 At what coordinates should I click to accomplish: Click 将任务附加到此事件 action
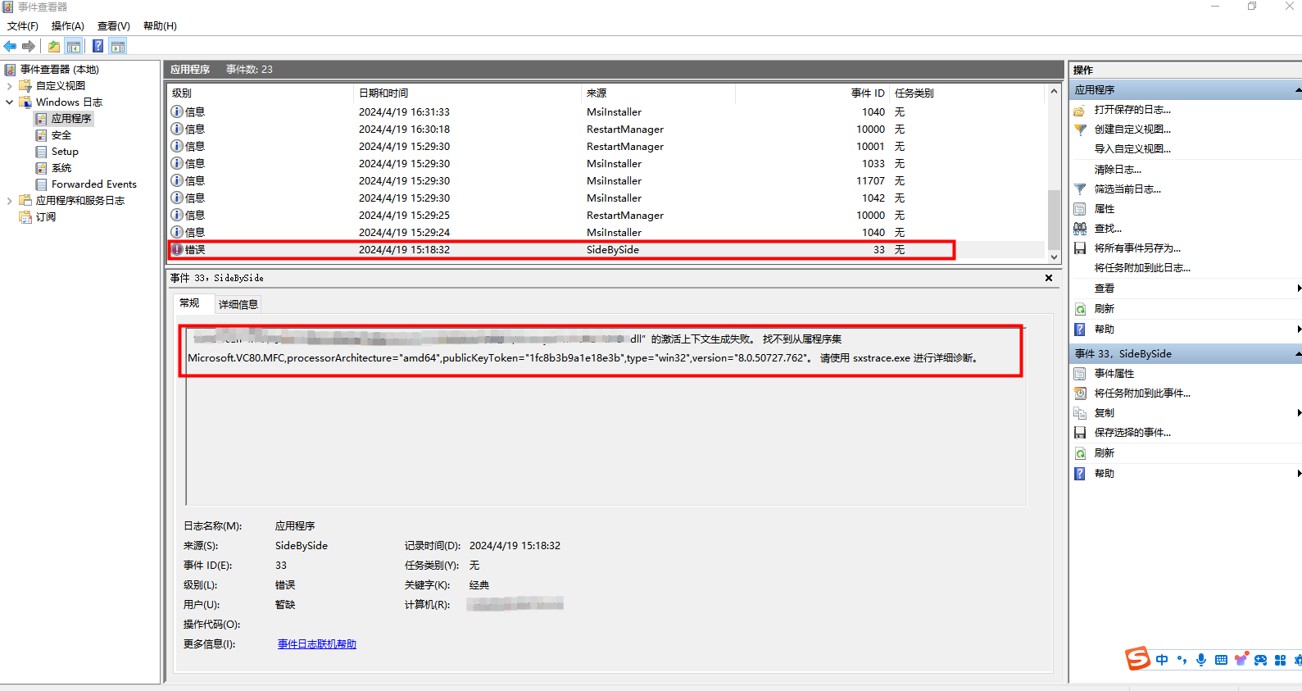pos(1142,393)
